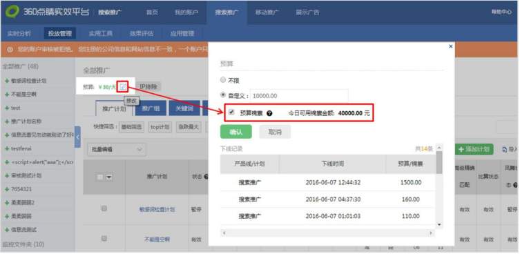Click scroll down arrow in 下线记录 list
The image size is (520, 254).
click(439, 225)
